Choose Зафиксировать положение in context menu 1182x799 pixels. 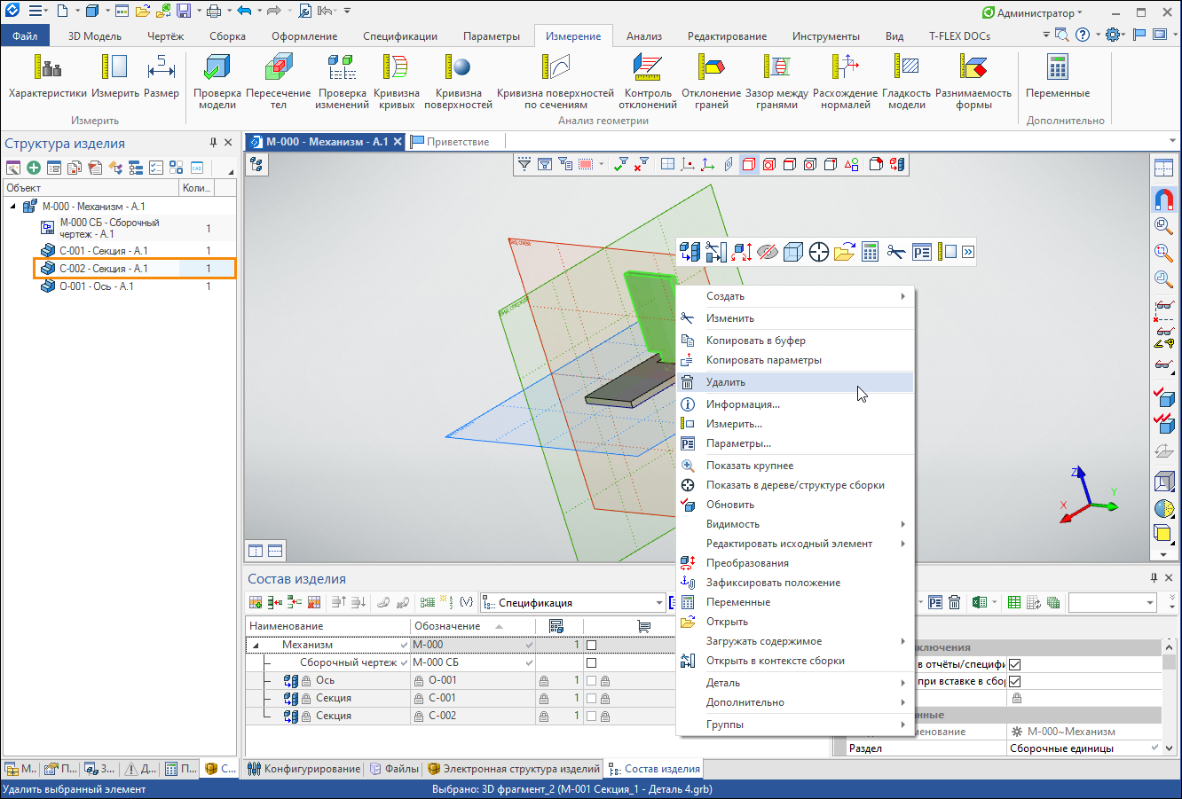[x=795, y=583]
